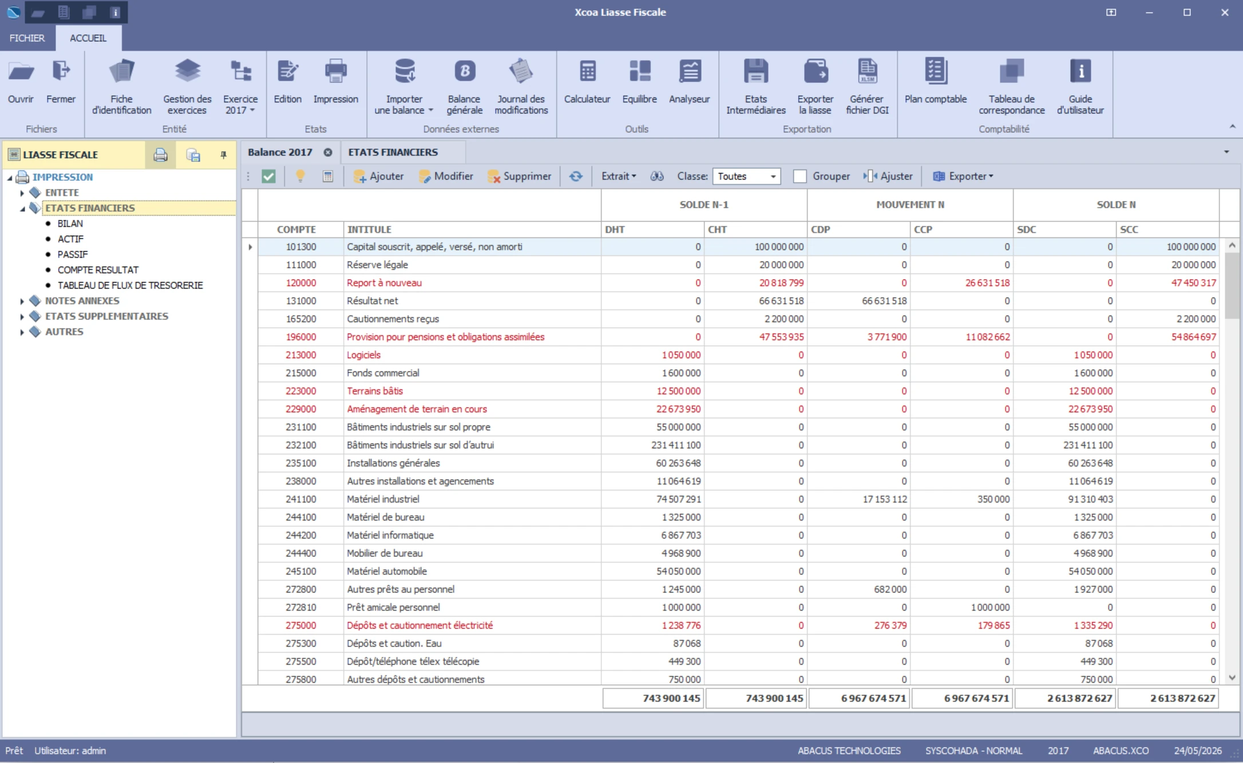Open the FICHIER menu tab
The width and height of the screenshot is (1243, 763).
27,38
